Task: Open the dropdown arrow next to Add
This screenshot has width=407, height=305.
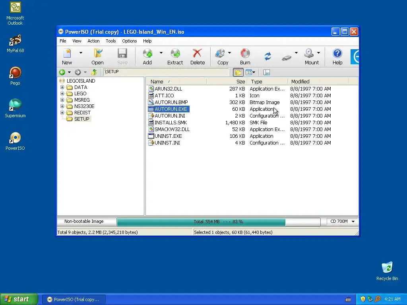Action: click(x=161, y=53)
